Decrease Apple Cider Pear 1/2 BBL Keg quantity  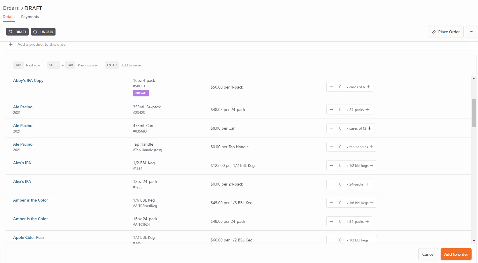331,240
